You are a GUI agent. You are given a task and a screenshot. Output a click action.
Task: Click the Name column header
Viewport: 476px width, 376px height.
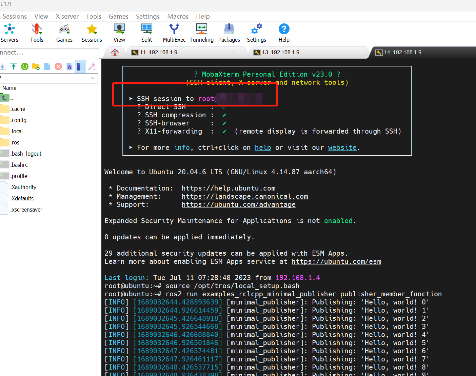9,88
